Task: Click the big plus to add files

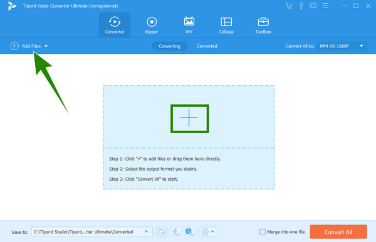Action: (189, 118)
